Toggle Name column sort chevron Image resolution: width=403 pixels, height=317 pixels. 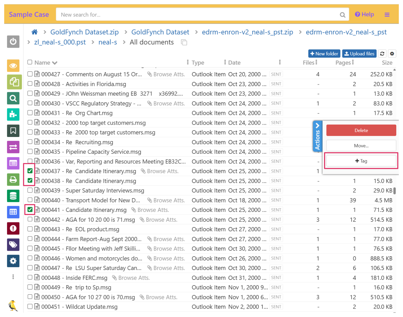55,63
